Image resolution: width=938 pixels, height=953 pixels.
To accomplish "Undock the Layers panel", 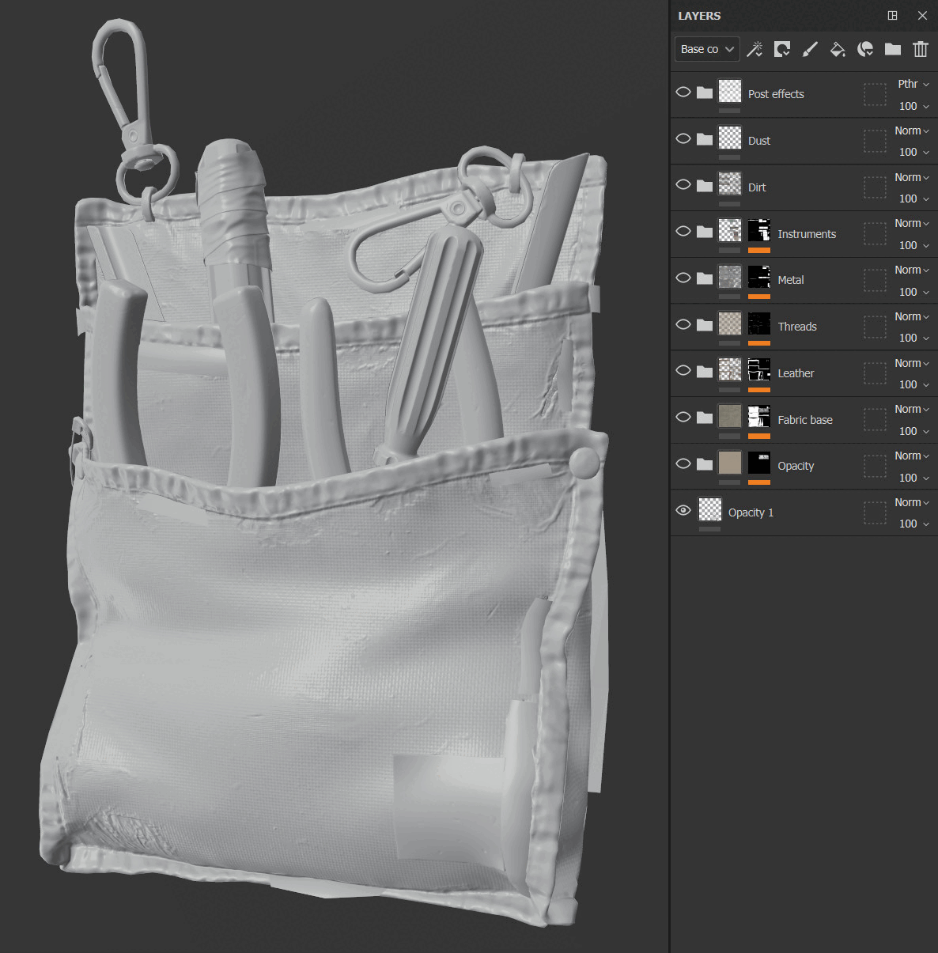I will click(893, 15).
